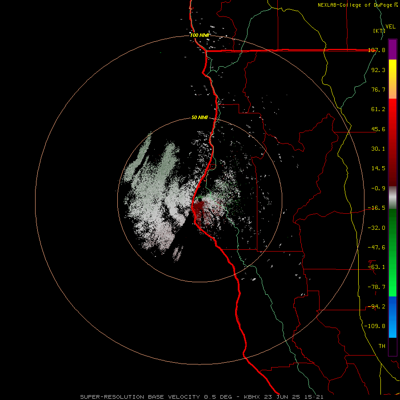
Task: Pick the blue segment of the color bar
Action: 392,317
